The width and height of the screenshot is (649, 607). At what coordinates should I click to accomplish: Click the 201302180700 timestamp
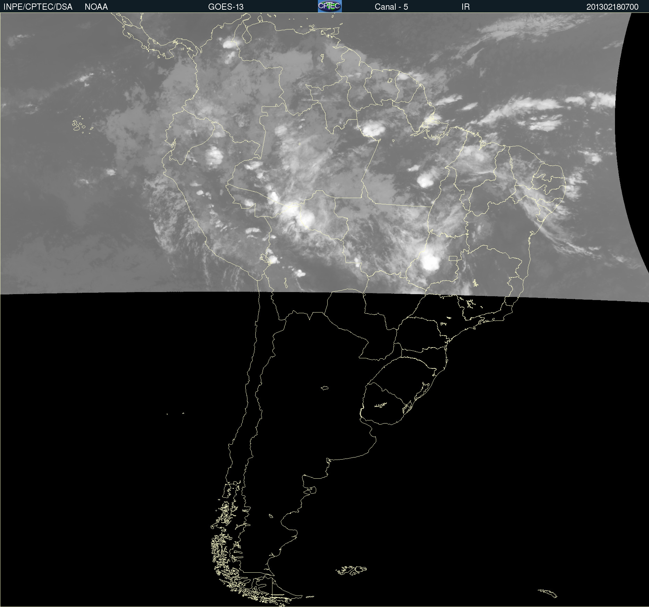pos(612,7)
